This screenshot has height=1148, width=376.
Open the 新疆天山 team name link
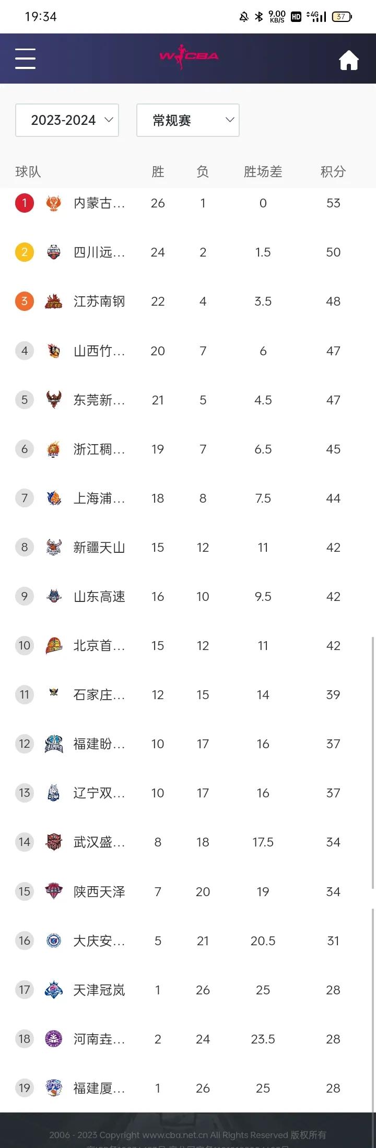99,547
